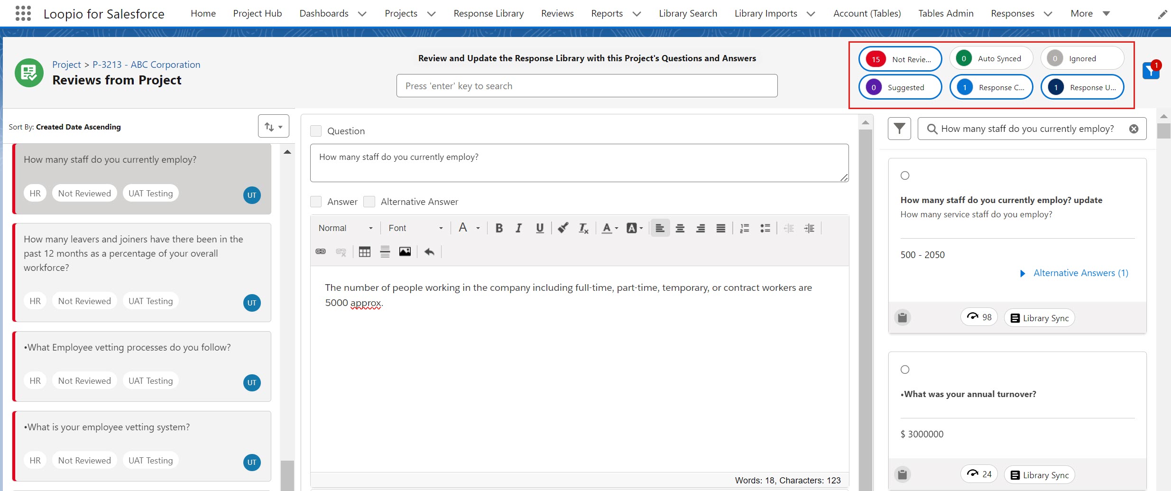The image size is (1171, 491).
Task: Click Library Sync on '$ 3000000' card
Action: coord(1039,475)
